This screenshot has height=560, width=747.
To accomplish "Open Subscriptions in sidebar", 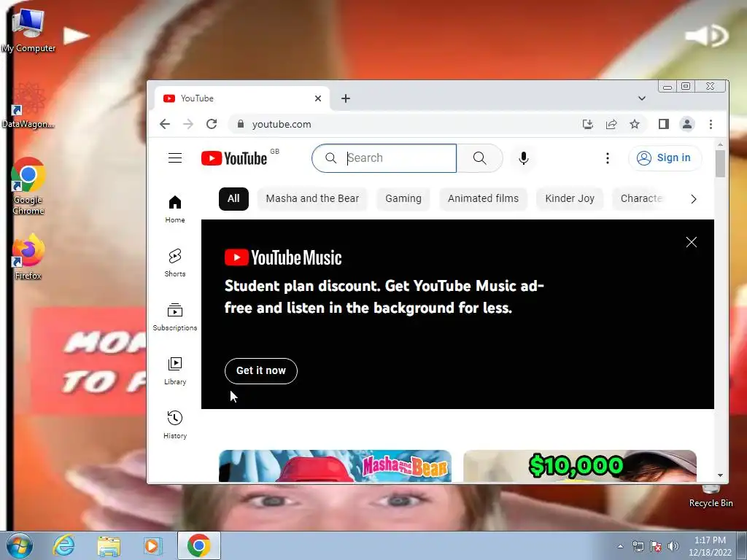I will coord(175,317).
